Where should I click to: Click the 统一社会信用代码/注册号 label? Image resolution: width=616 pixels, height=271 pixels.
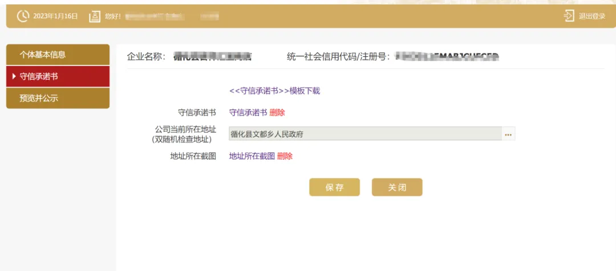pos(339,57)
